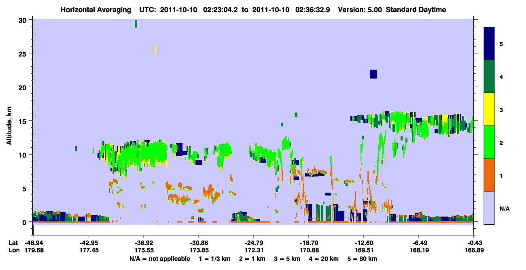Click the orange level 1 color swatch
526x270 pixels.
pos(489,175)
